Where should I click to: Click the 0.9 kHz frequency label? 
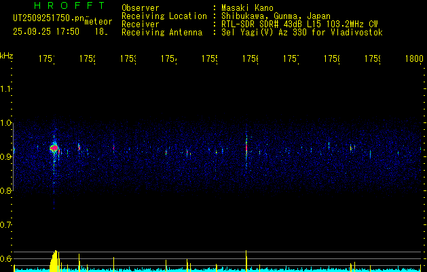(5, 157)
